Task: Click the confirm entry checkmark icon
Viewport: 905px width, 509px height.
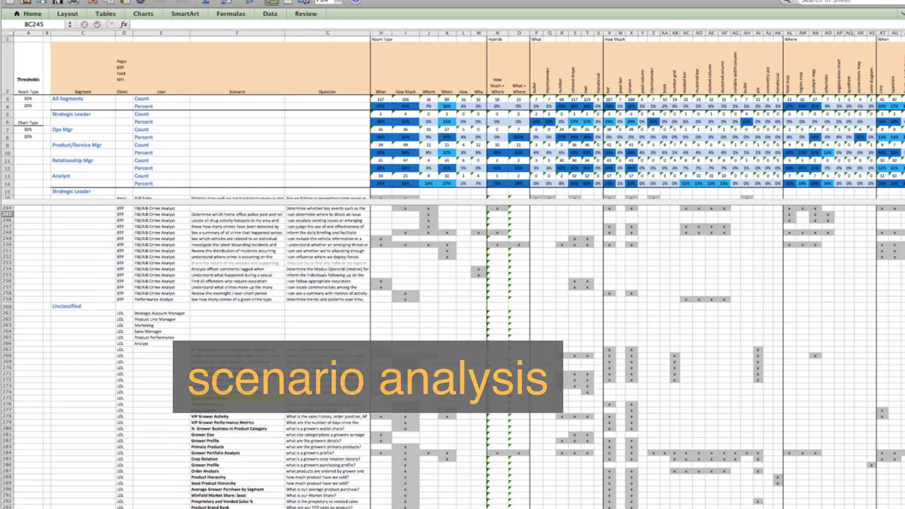Action: point(97,24)
